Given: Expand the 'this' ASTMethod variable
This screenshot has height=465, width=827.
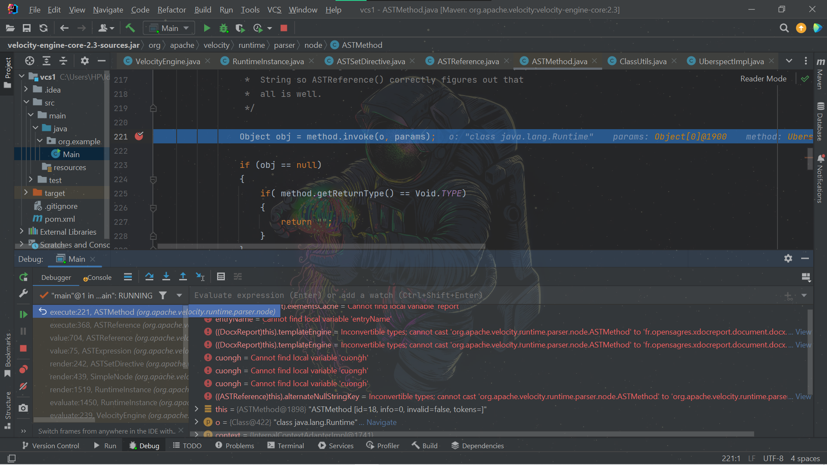Looking at the screenshot, I should tap(197, 409).
